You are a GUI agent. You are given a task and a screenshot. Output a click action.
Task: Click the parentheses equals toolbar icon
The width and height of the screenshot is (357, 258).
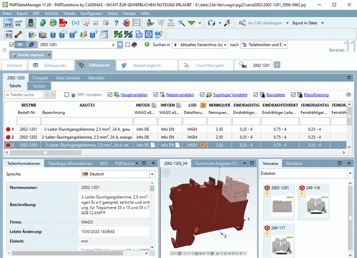point(75,23)
